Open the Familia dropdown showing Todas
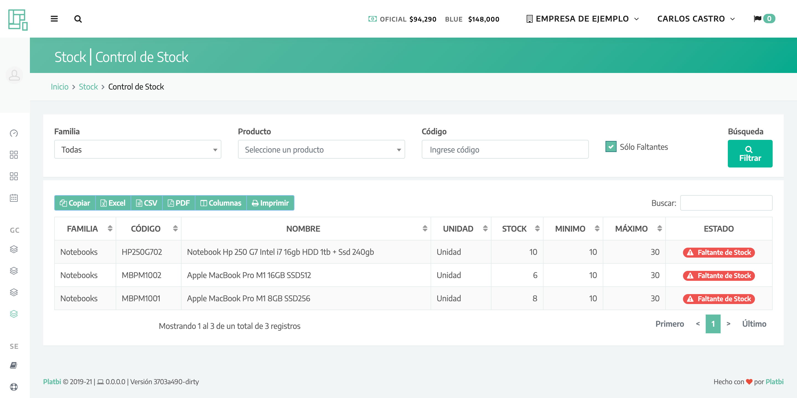This screenshot has height=398, width=797. coord(138,150)
